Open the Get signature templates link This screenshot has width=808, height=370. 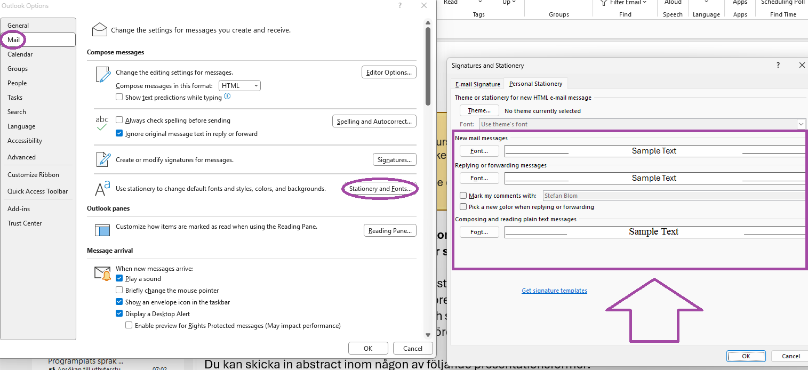point(554,291)
